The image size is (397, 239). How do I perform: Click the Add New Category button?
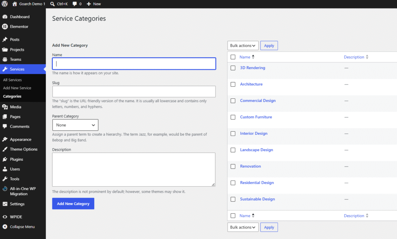click(73, 204)
